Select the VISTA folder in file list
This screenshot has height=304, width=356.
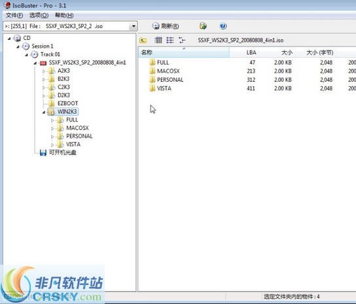pos(164,88)
